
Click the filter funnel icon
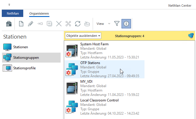(117, 24)
